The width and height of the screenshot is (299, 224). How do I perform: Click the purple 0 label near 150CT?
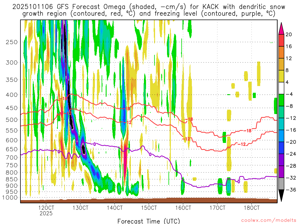[x=150, y=154]
